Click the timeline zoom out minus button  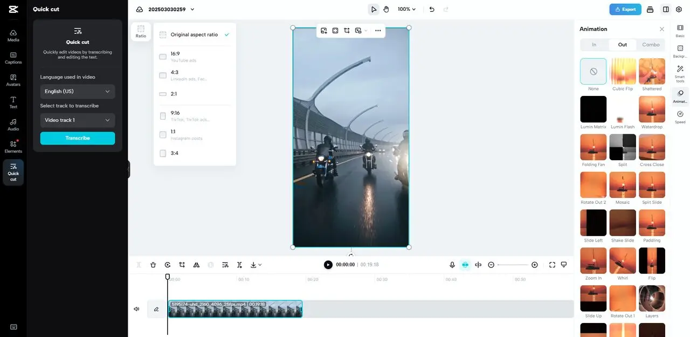pos(491,265)
